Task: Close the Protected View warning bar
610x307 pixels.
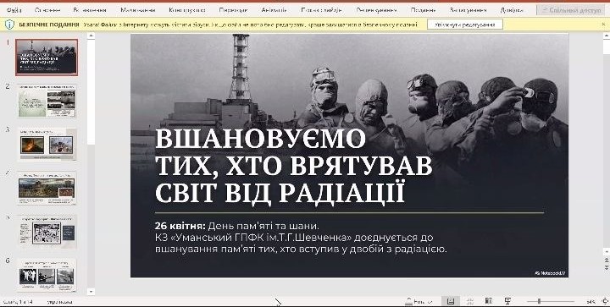Action: [603, 25]
